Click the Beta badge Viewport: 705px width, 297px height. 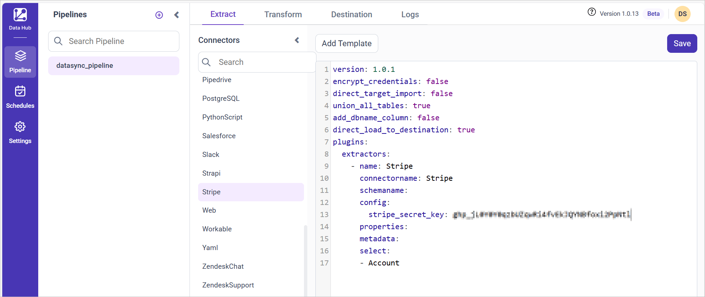point(654,14)
